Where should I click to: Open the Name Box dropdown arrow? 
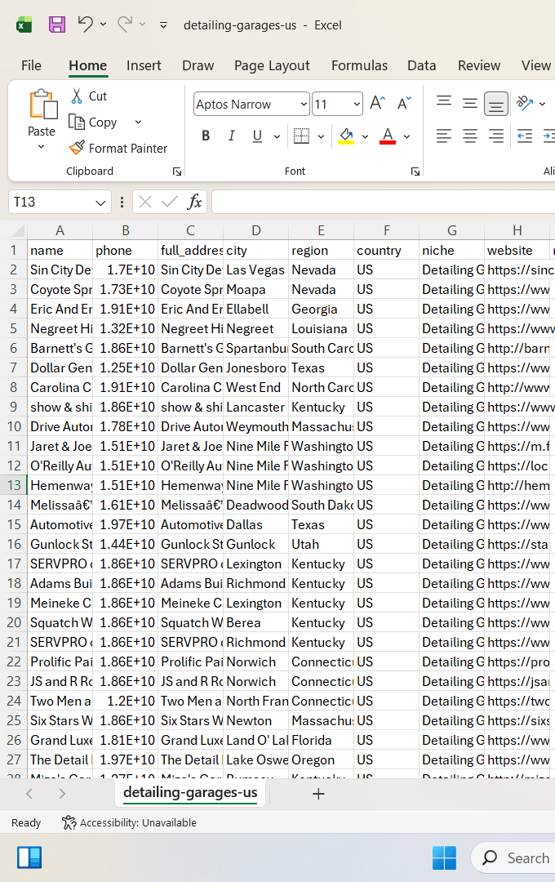tap(100, 203)
